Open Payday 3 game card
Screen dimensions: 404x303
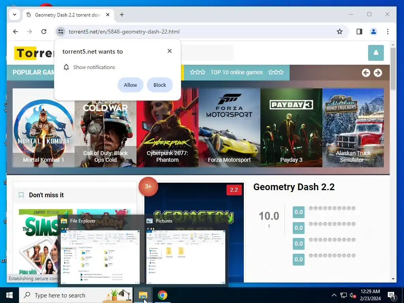[x=291, y=128]
